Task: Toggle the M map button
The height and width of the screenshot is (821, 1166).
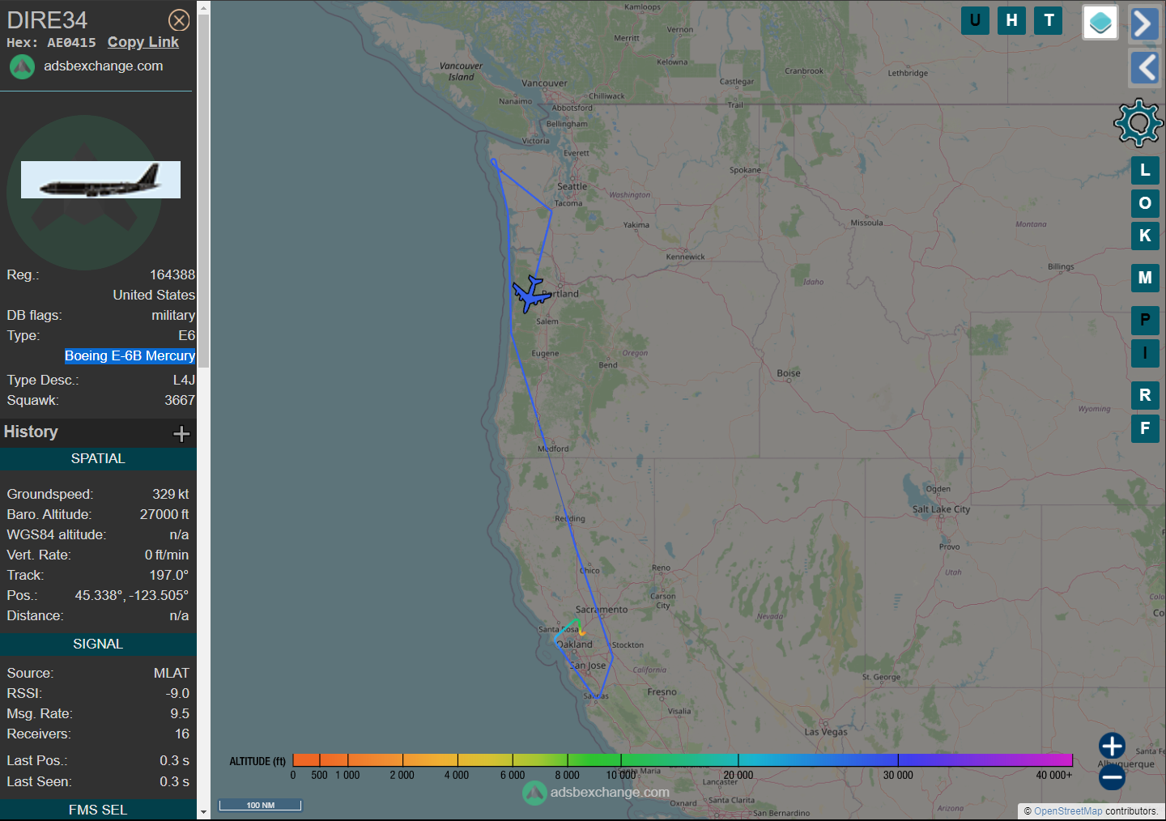Action: (x=1145, y=278)
